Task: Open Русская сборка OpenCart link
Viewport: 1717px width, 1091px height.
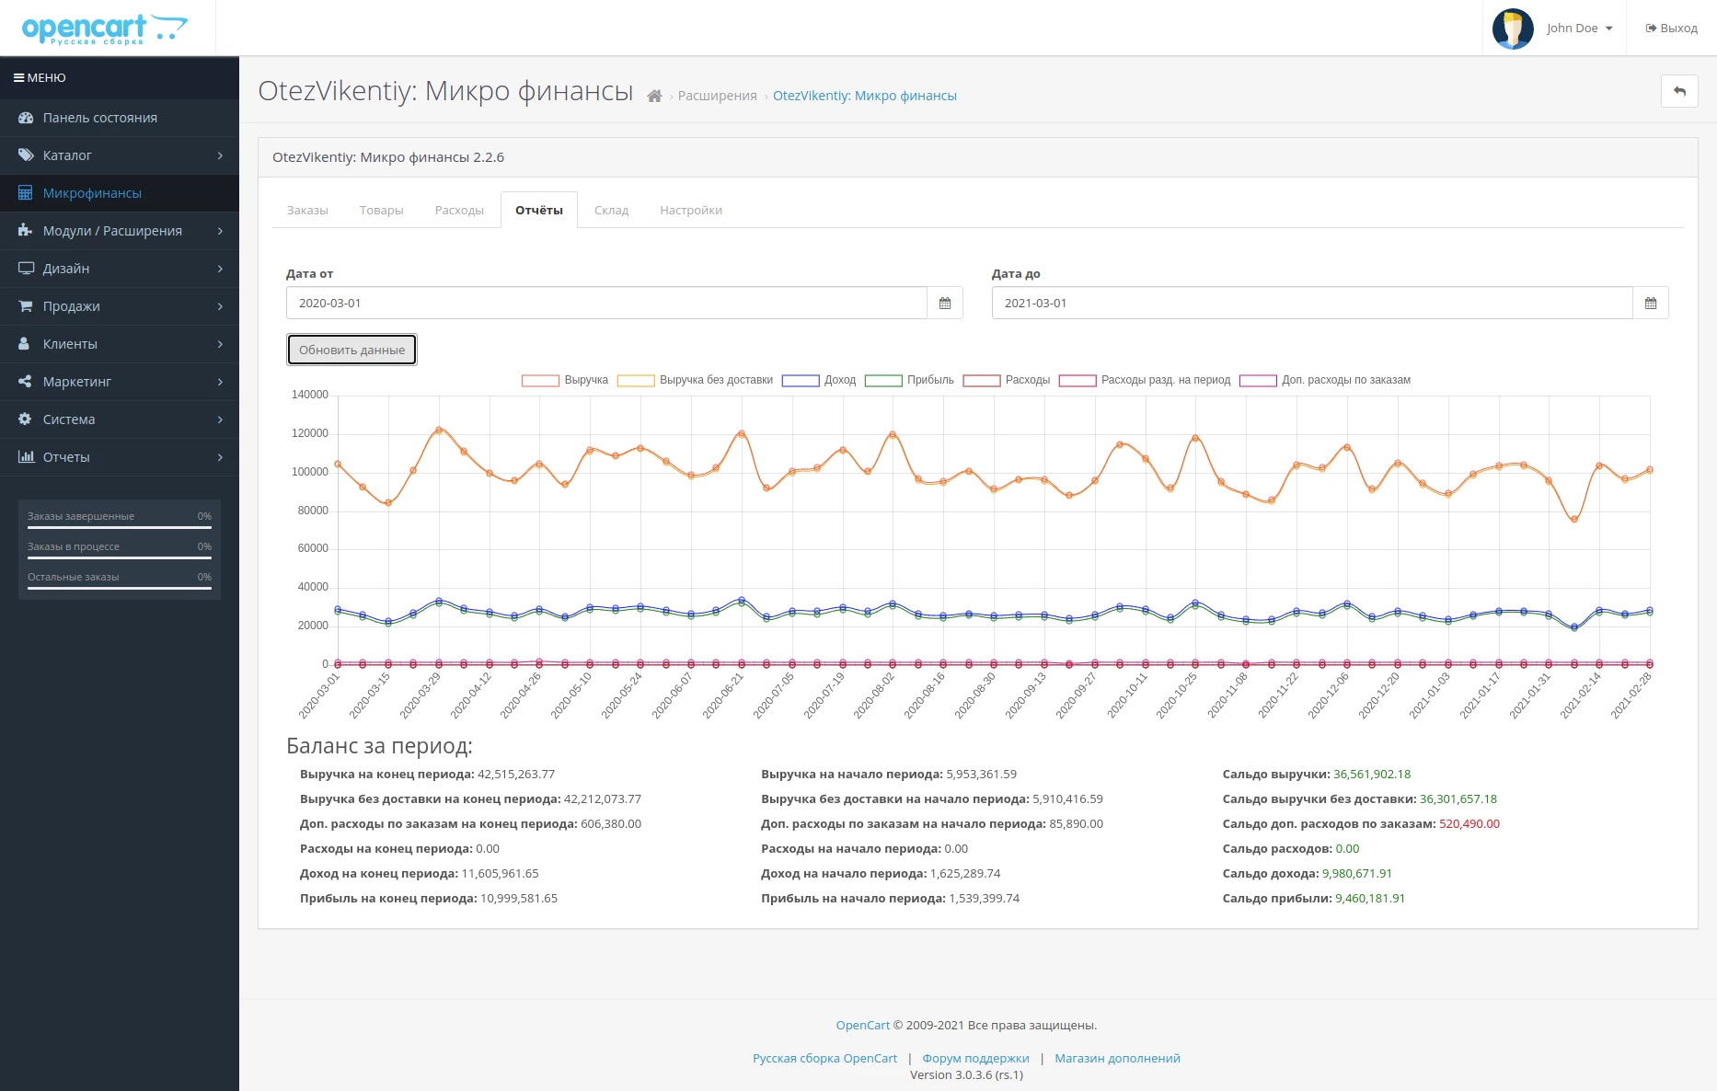Action: (824, 1058)
